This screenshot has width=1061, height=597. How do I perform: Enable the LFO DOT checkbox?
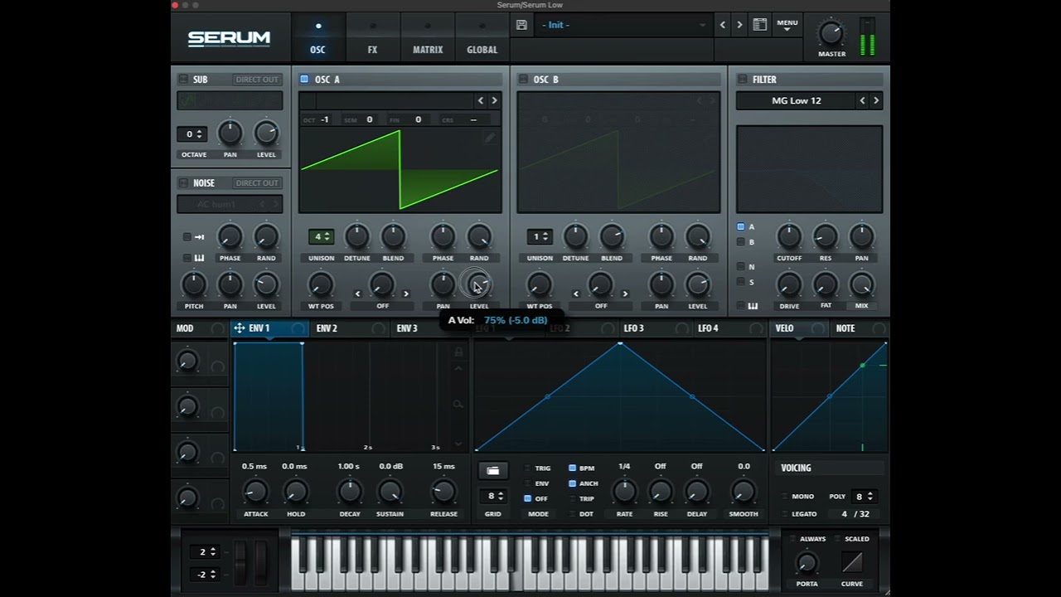tap(572, 514)
